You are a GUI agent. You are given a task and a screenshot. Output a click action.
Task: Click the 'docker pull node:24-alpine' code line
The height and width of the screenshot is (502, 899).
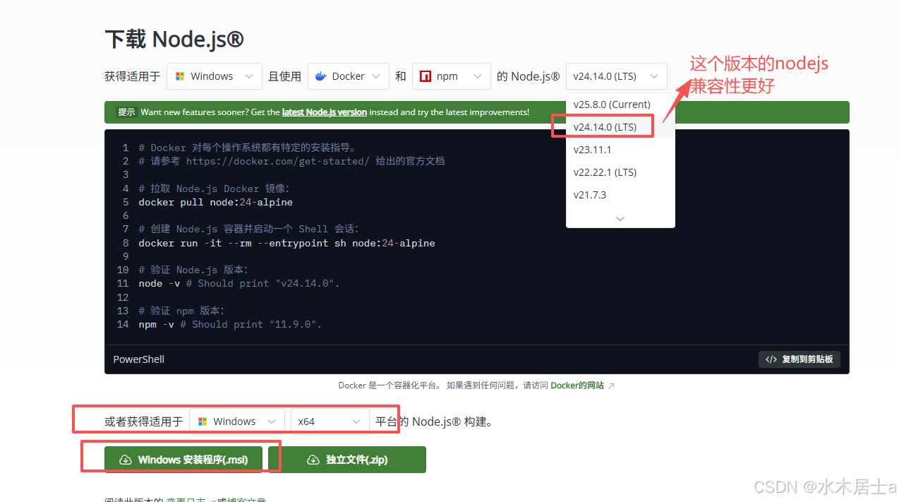pos(215,202)
